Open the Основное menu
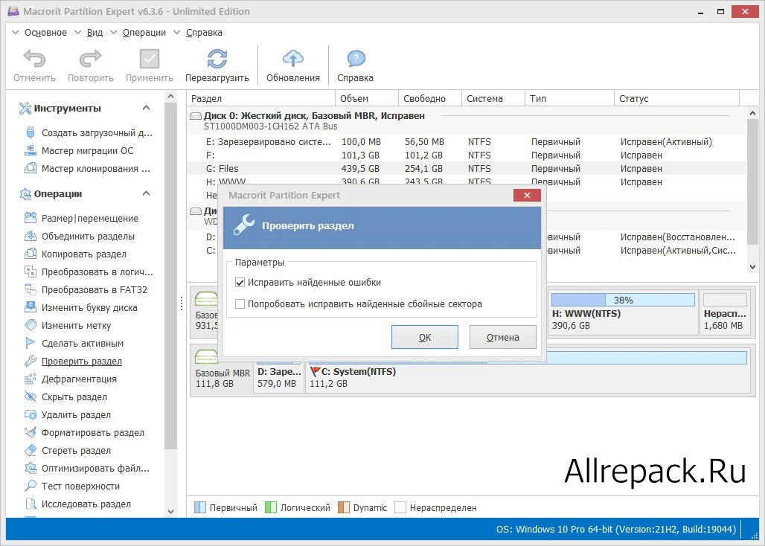This screenshot has width=765, height=546. (x=45, y=33)
